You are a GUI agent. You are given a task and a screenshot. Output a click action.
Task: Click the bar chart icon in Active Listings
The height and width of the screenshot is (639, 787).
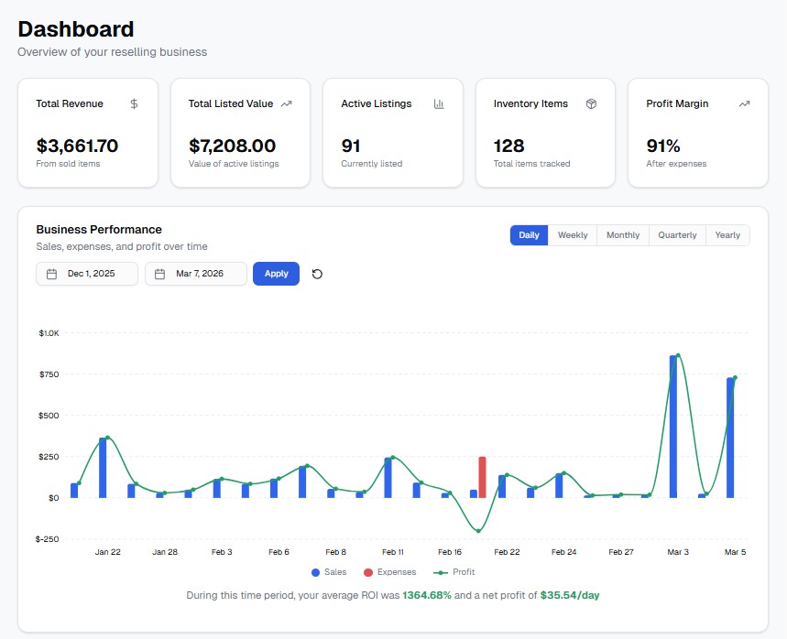click(439, 104)
